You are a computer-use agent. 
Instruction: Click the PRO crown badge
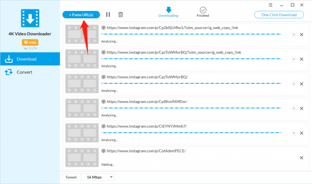coord(29,43)
